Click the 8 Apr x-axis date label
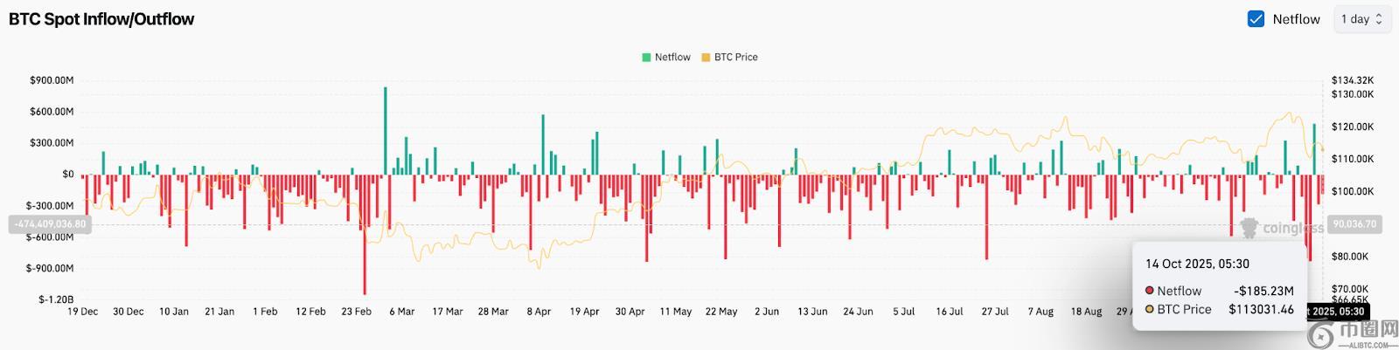 539,312
